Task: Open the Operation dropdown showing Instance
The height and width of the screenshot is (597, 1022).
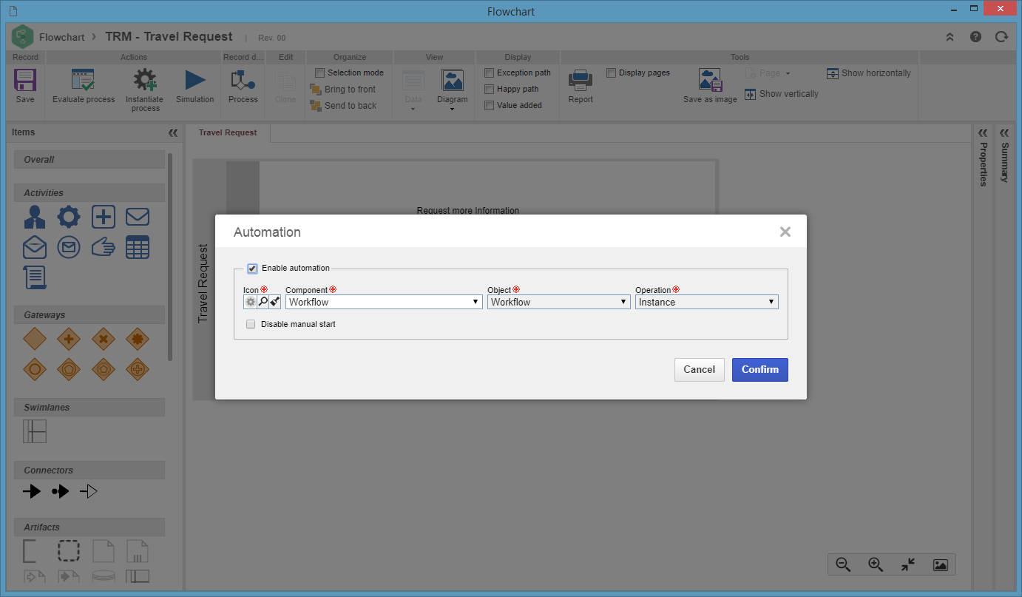Action: click(706, 302)
